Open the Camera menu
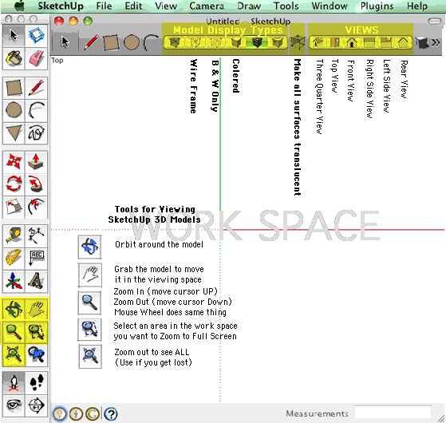 pyautogui.click(x=207, y=6)
